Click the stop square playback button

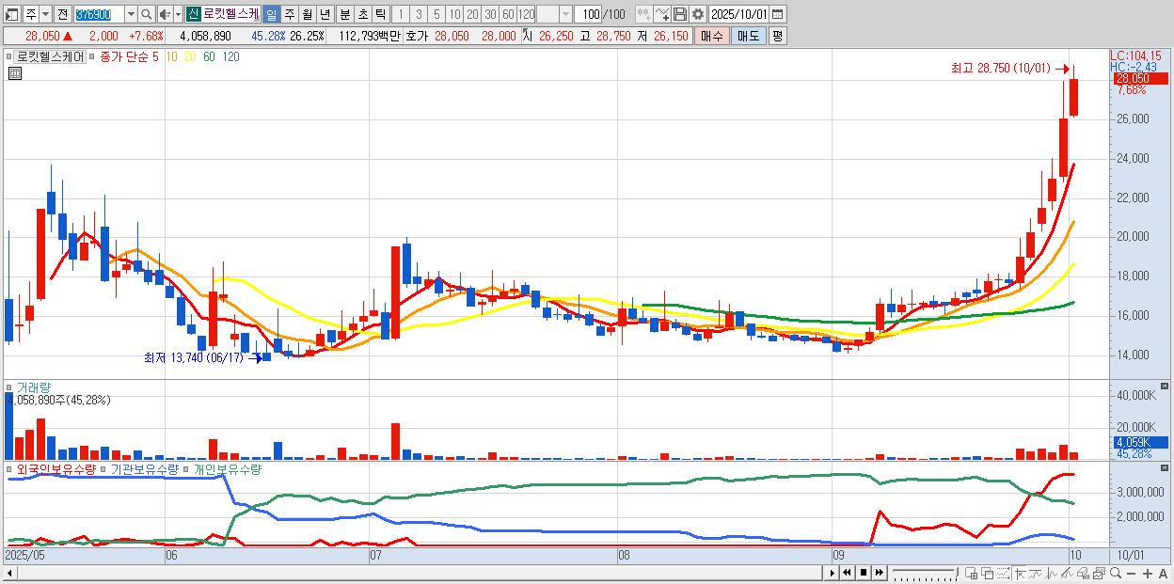pos(864,573)
